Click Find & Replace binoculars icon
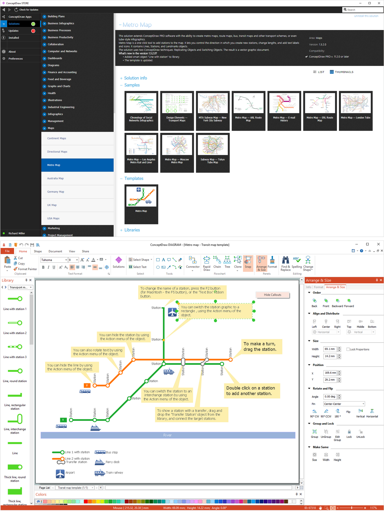This screenshot has width=384, height=511. [x=286, y=260]
